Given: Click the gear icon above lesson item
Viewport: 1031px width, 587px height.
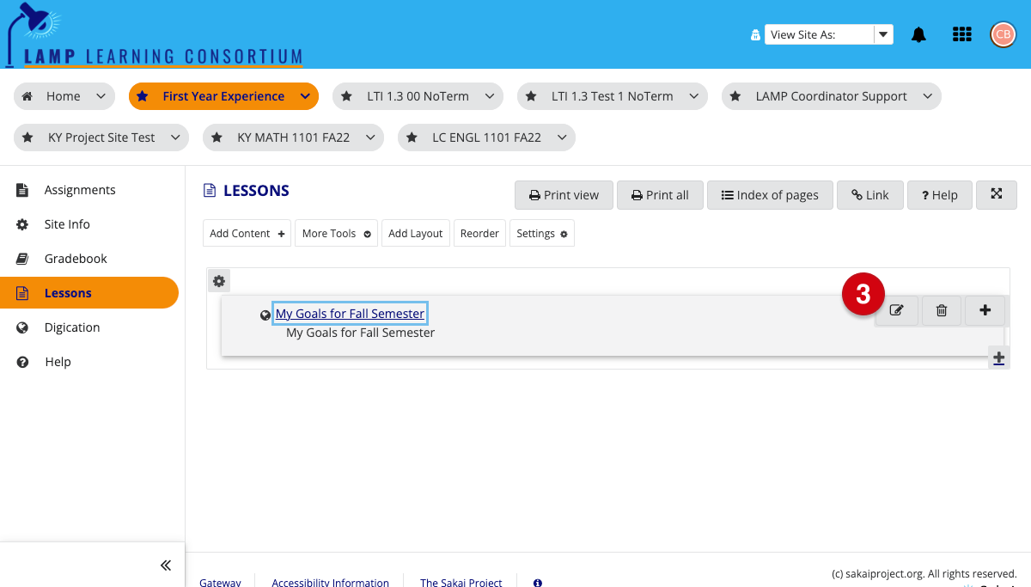Looking at the screenshot, I should 219,281.
